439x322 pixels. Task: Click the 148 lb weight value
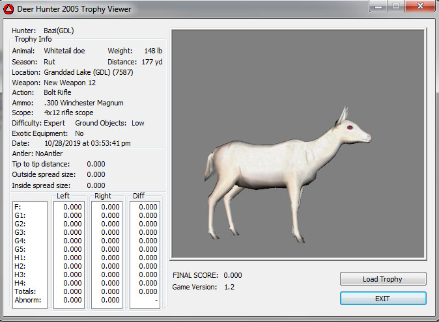[x=154, y=51]
